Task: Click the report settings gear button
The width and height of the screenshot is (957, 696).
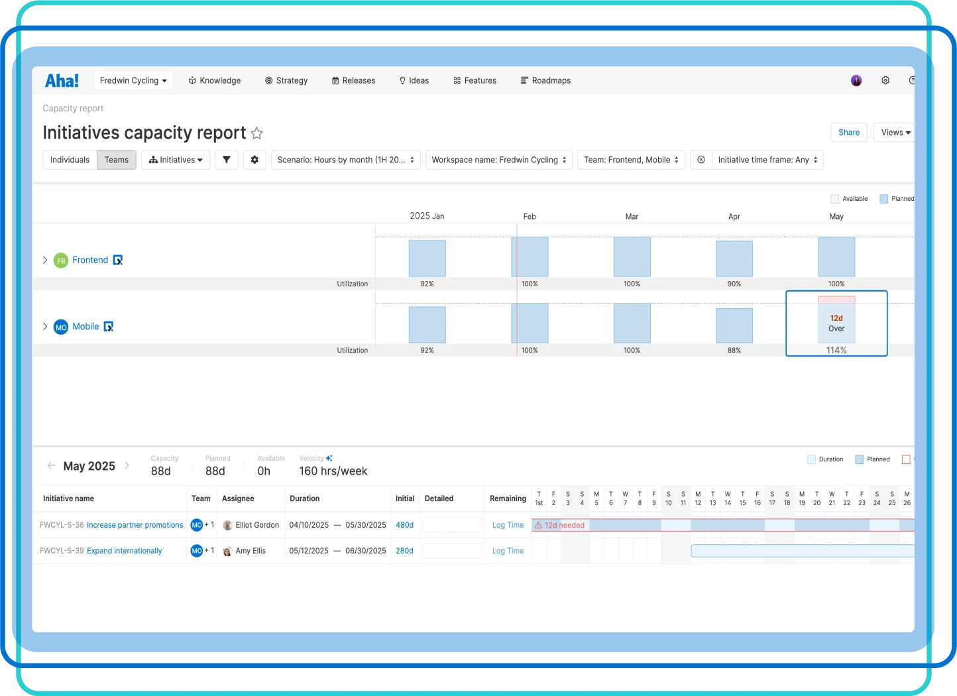Action: [254, 160]
